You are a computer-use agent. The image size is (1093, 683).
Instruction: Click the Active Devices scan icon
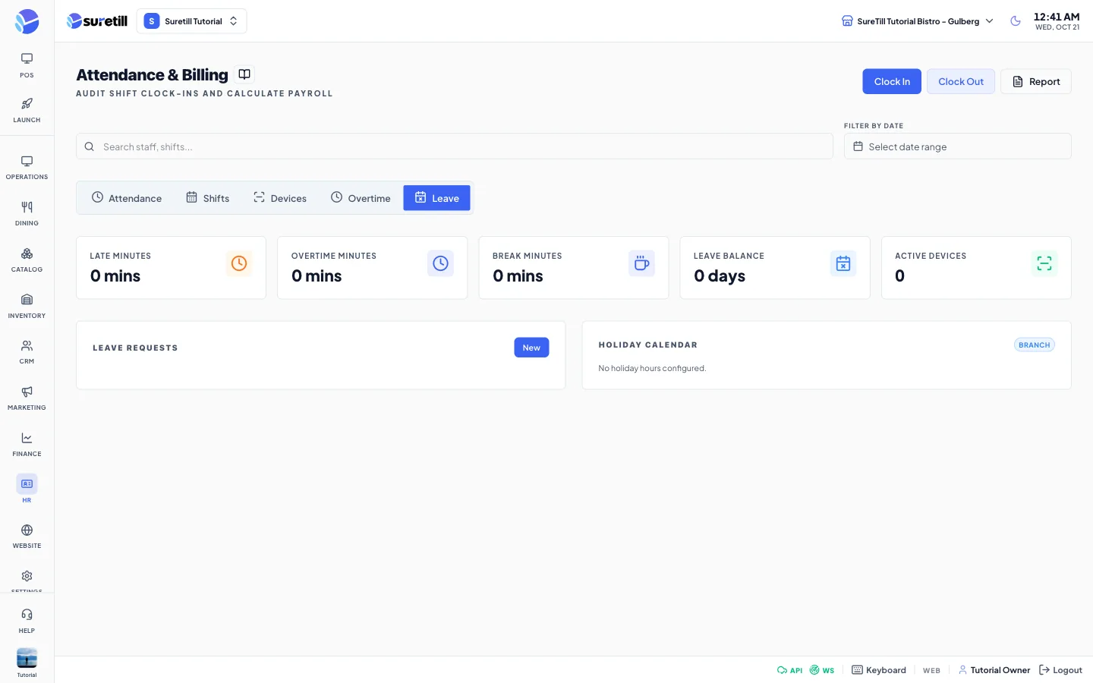click(x=1044, y=263)
